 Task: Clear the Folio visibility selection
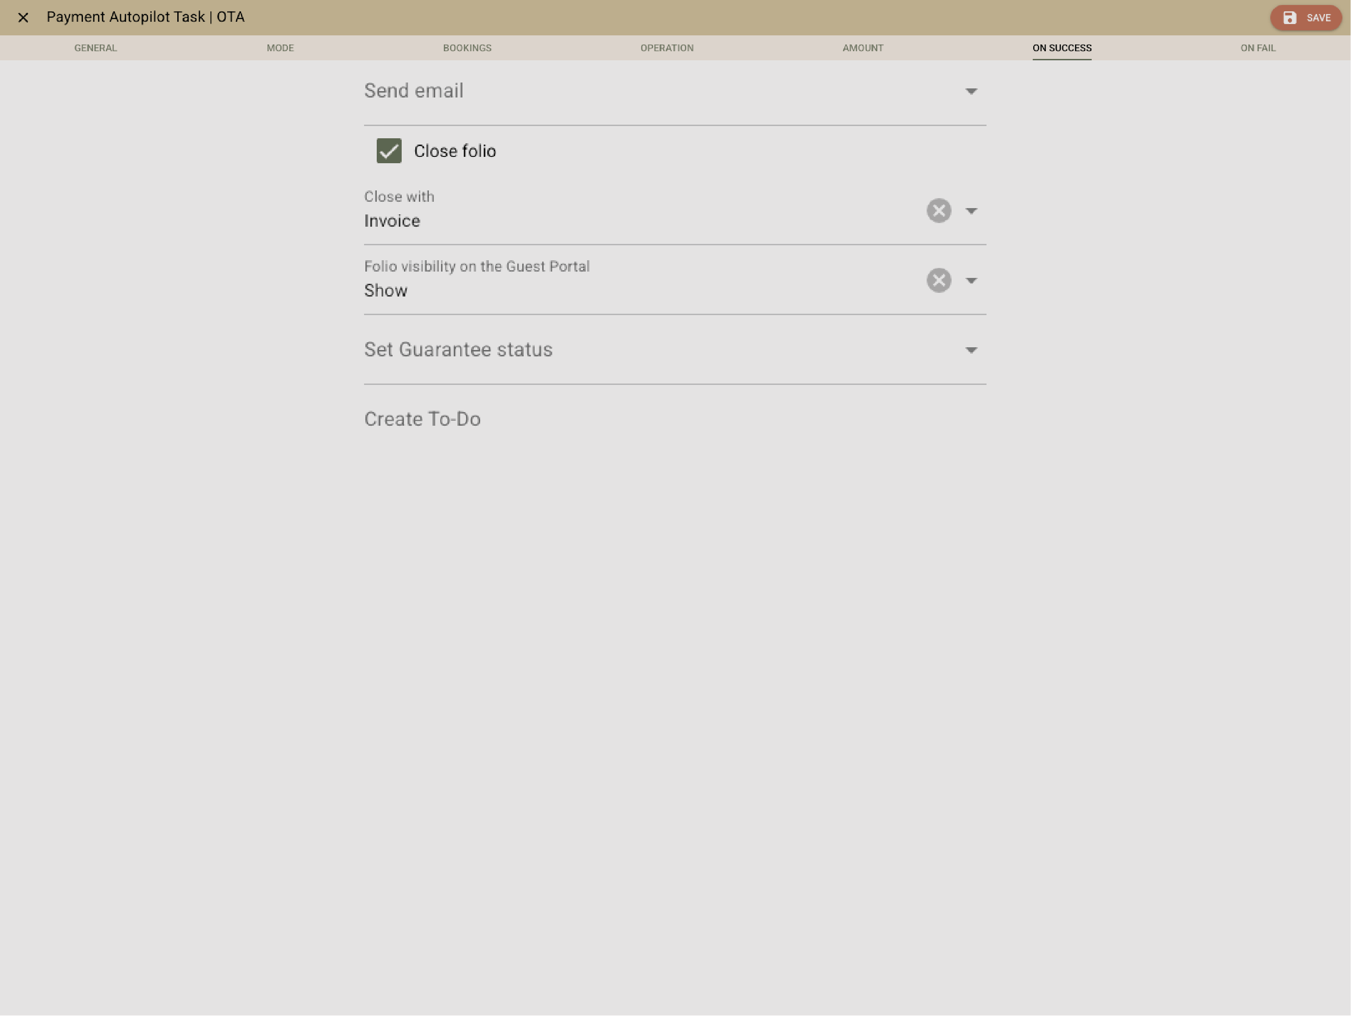tap(939, 281)
